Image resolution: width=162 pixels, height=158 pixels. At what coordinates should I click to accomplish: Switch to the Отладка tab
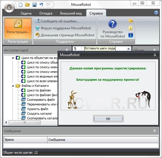pos(46,13)
